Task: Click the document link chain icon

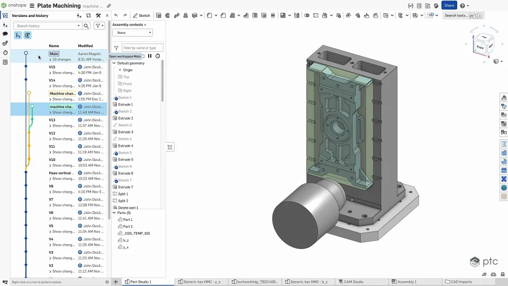Action: pyautogui.click(x=109, y=6)
